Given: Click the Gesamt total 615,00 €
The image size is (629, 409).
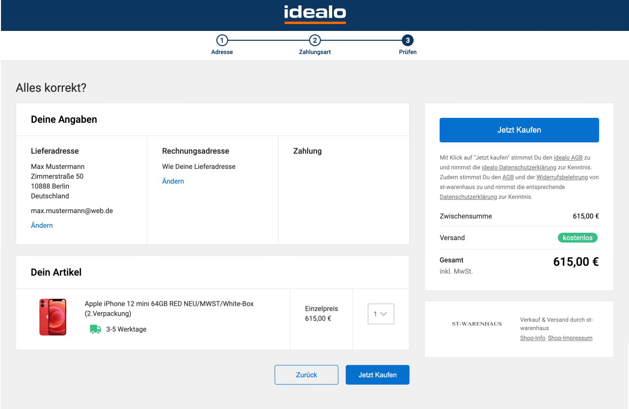Looking at the screenshot, I should tap(576, 262).
